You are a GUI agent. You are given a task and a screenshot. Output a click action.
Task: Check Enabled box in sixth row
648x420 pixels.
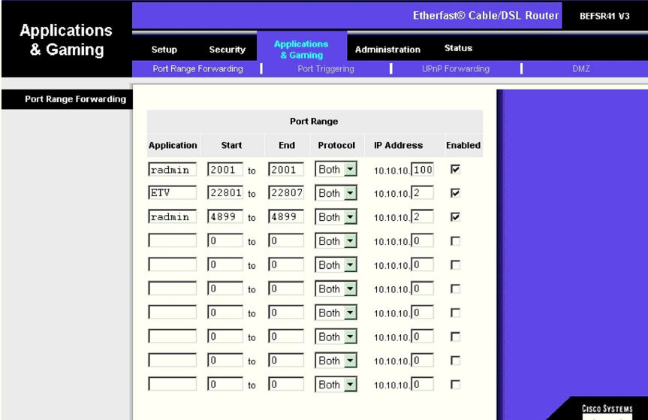pos(455,289)
